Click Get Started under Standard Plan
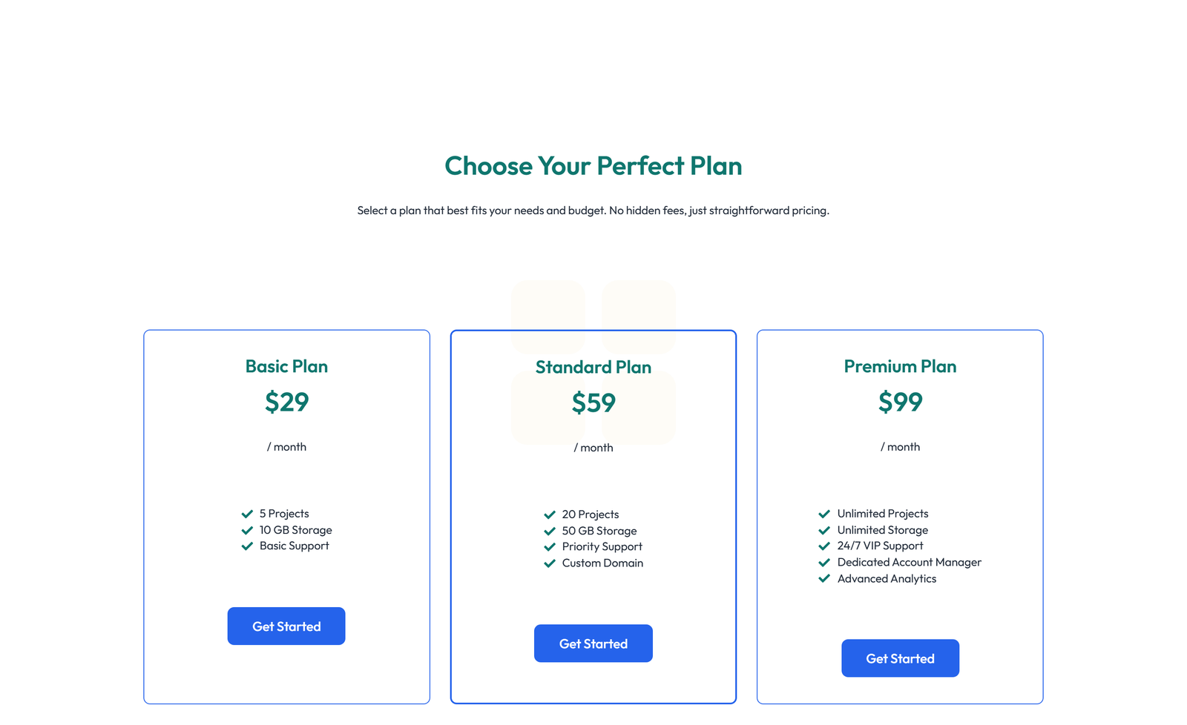 coord(593,643)
